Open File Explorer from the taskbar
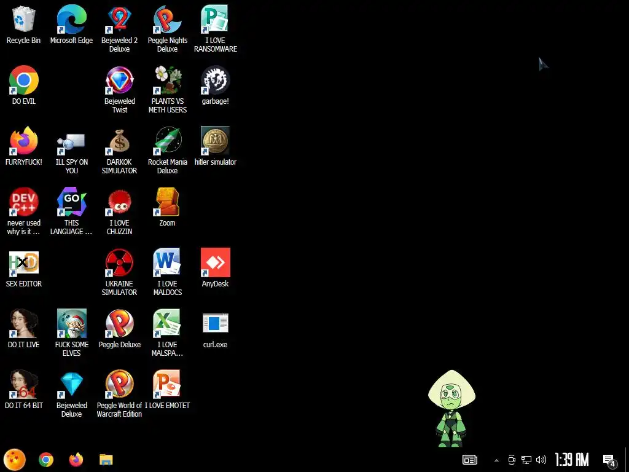629x472 pixels. coord(106,460)
